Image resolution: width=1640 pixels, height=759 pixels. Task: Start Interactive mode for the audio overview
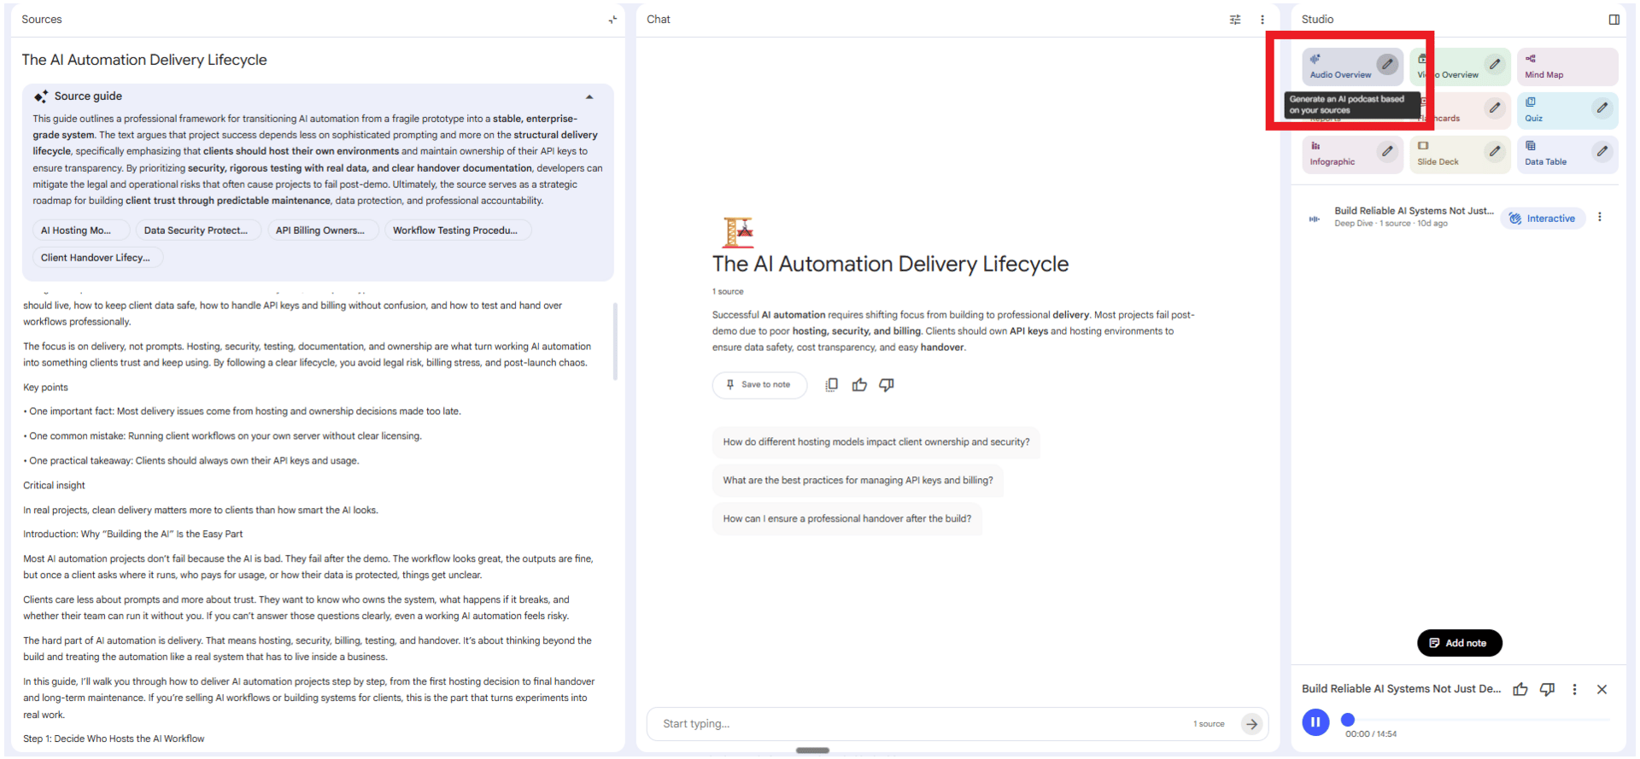point(1543,219)
